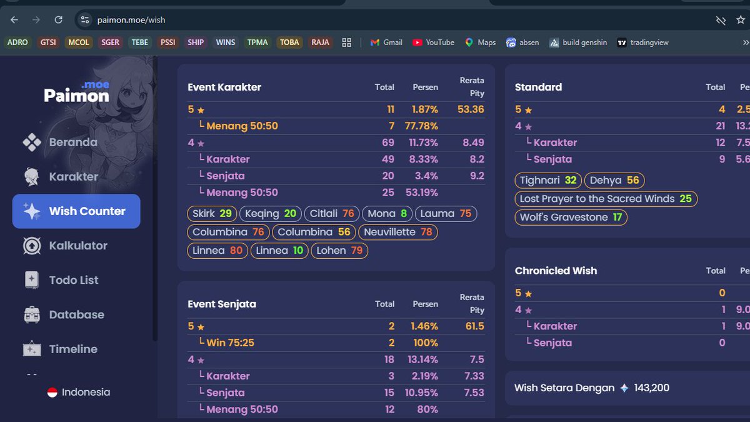
Task: Click the Mona 8 pity chip
Action: (x=387, y=213)
